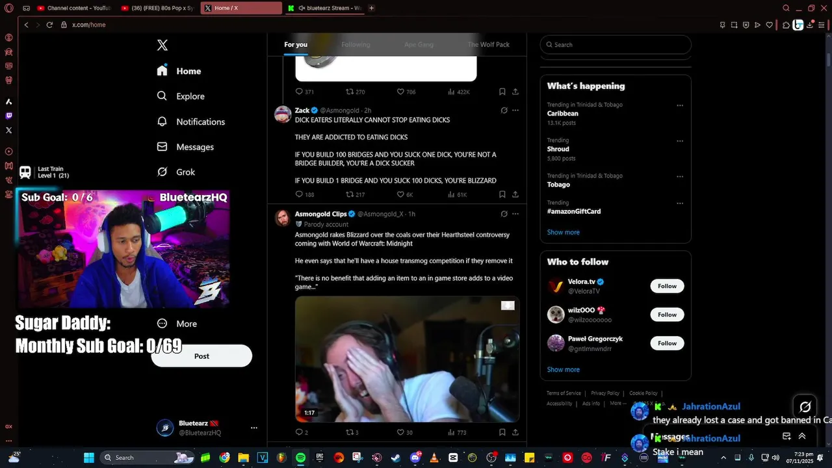Switch to the Ape Gang tab
This screenshot has height=468, width=832.
click(x=419, y=45)
